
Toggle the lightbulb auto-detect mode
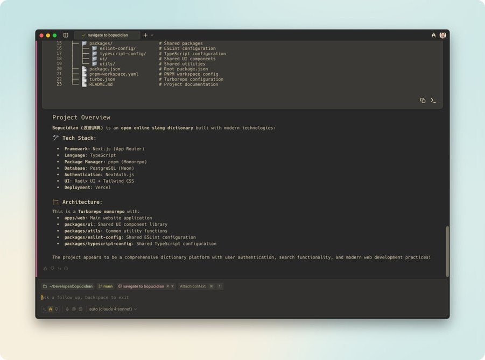57,309
